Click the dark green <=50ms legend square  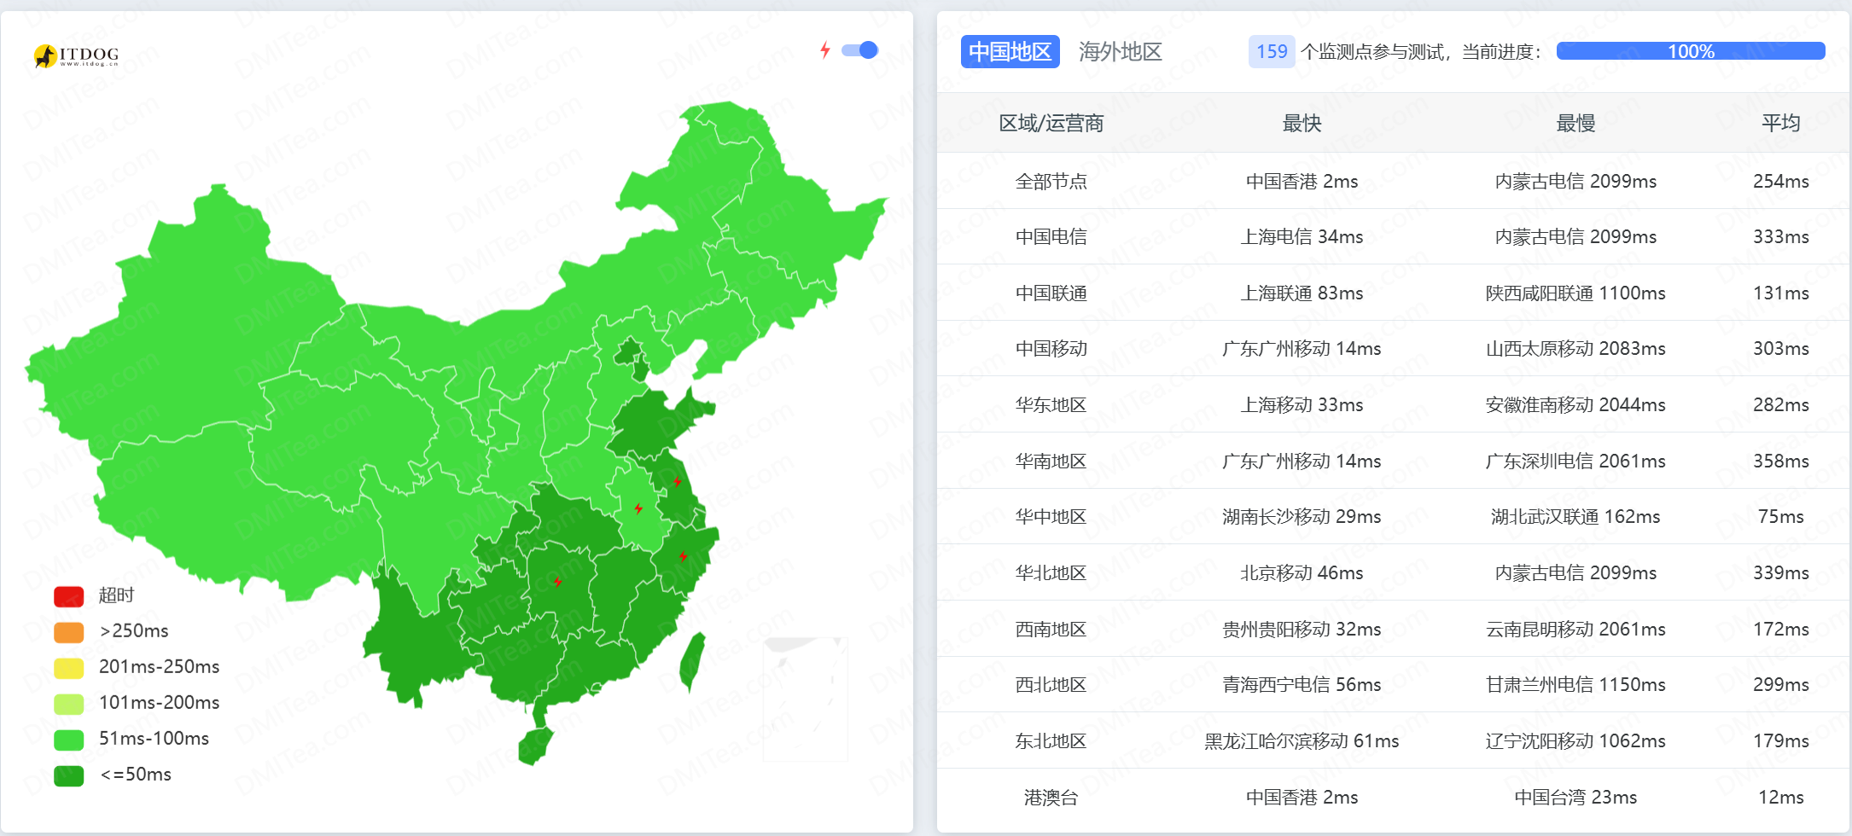pyautogui.click(x=68, y=775)
